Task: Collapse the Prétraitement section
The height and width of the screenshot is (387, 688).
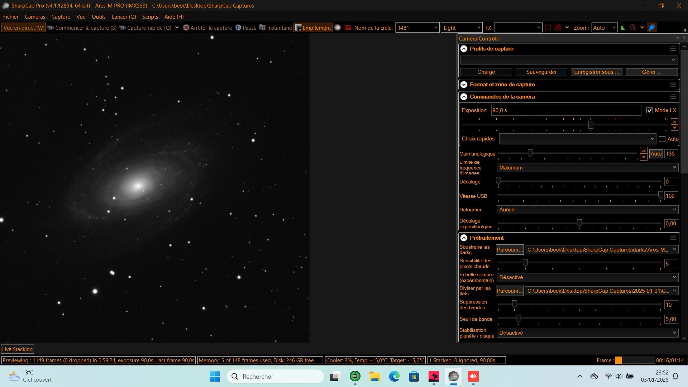Action: coord(464,238)
